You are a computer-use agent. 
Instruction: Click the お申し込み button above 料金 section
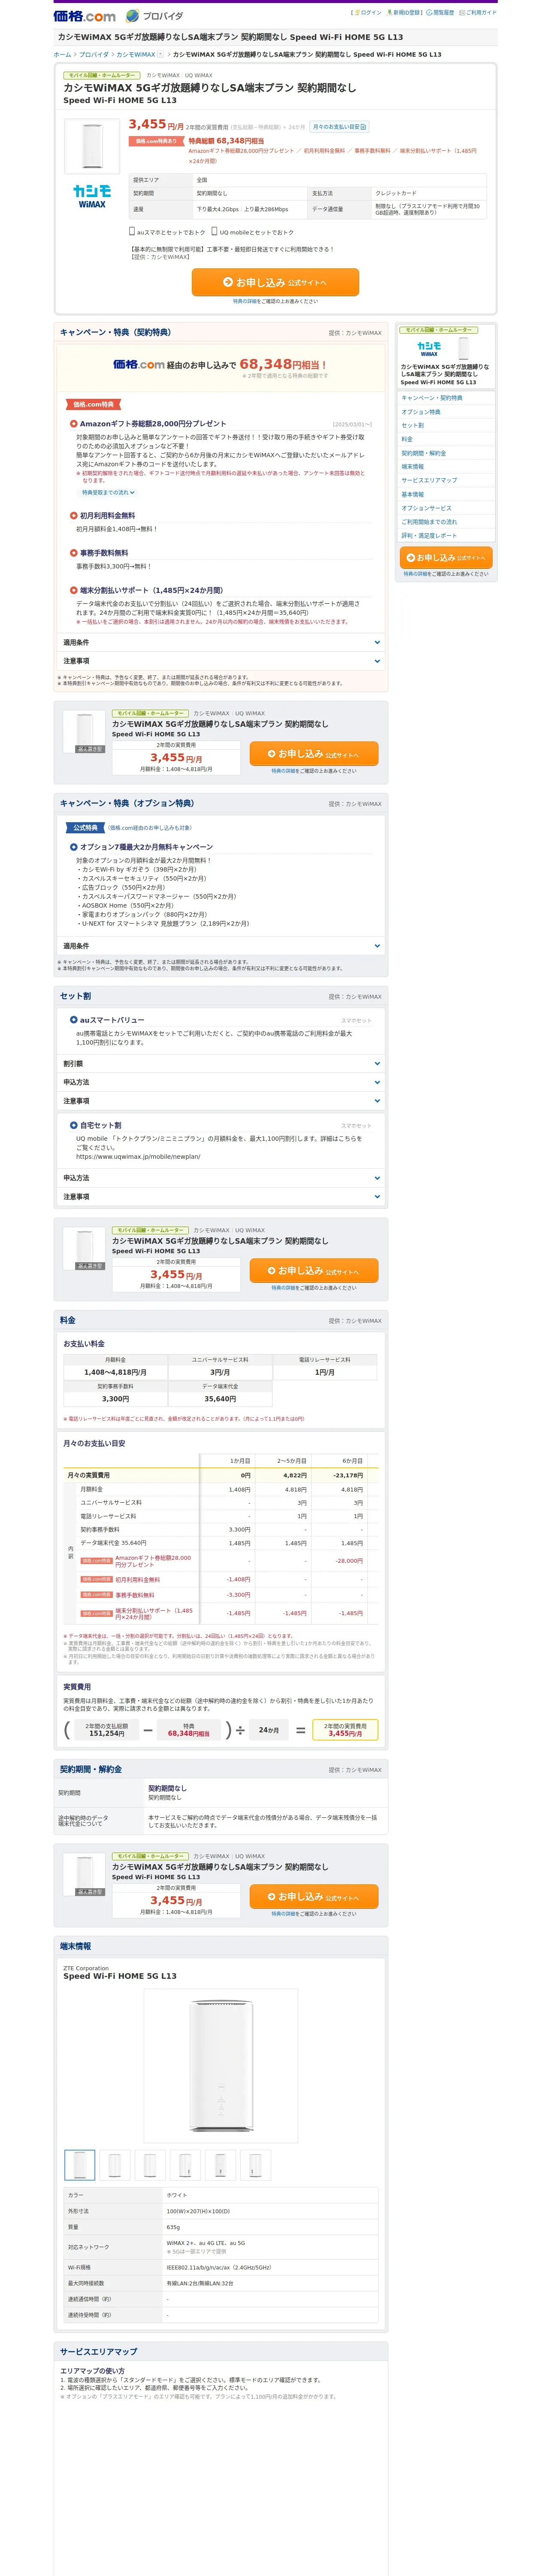point(314,1271)
